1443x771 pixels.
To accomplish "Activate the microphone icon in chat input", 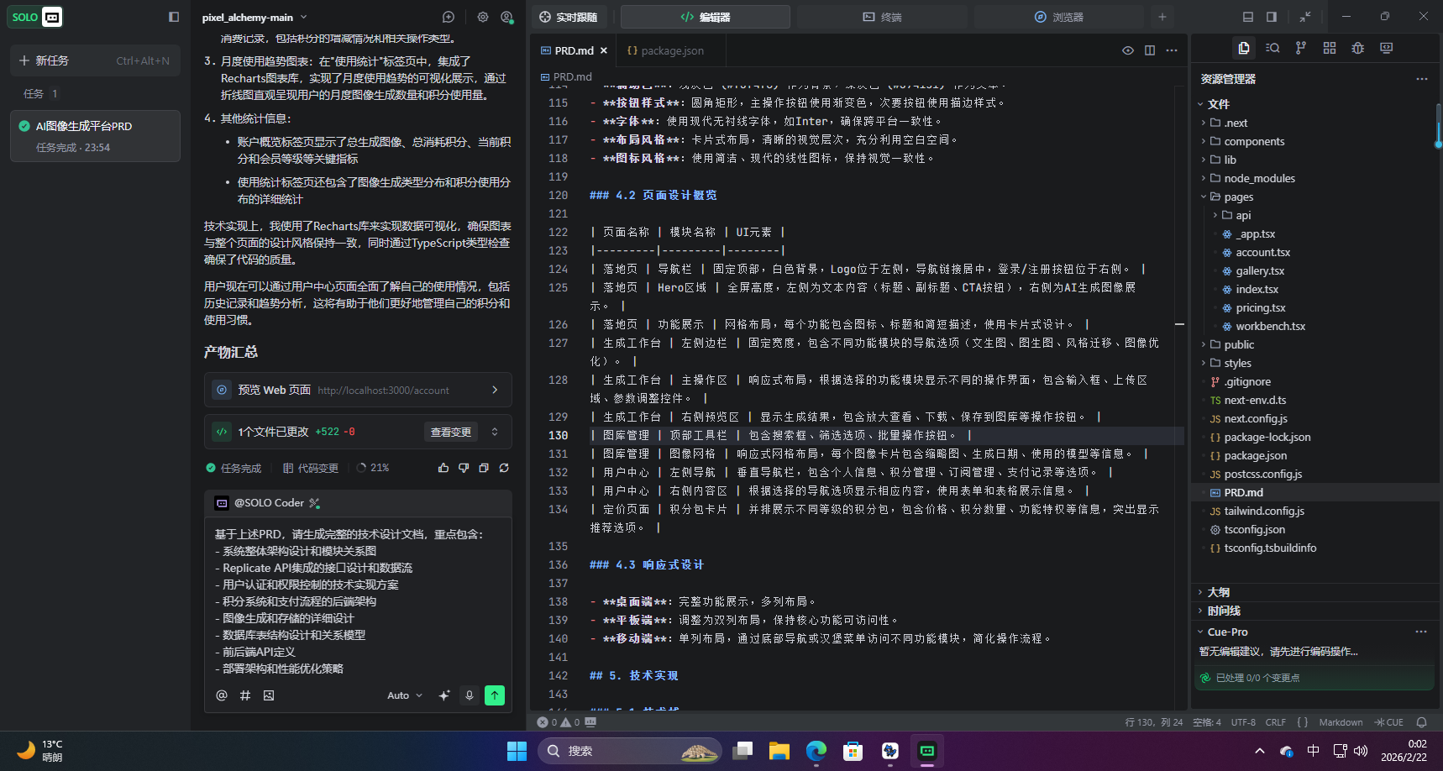I will point(469,695).
